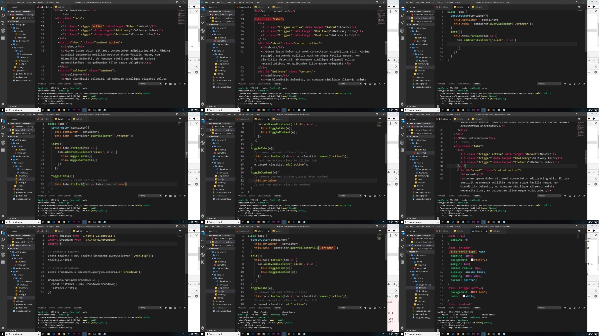Click Firefox taskbar icon below toggleContent window
The width and height of the screenshot is (599, 336).
pos(258,222)
